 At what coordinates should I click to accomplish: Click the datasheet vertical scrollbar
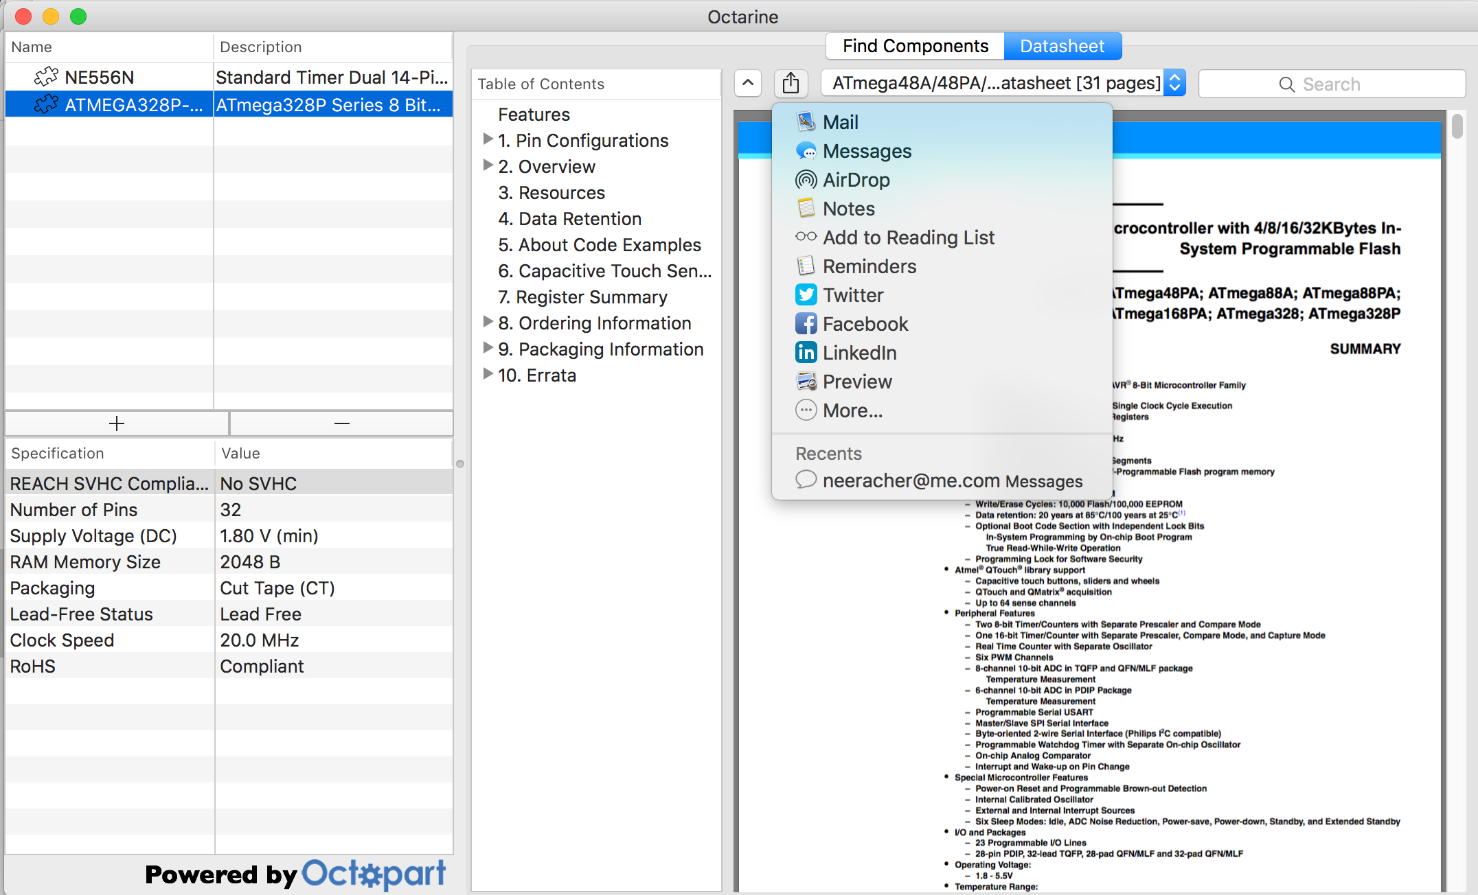pos(1457,127)
